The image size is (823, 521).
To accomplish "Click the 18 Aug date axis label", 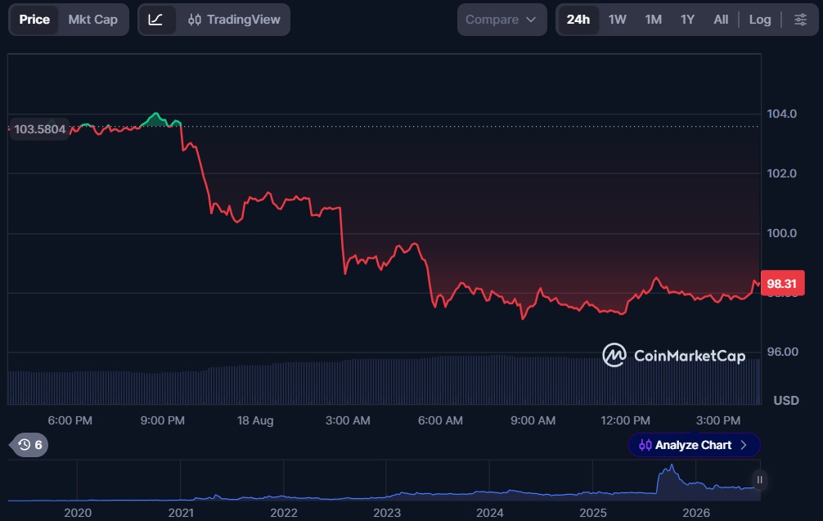I will tap(255, 420).
